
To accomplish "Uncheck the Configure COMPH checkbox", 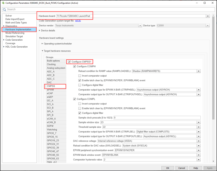I will (74, 66).
